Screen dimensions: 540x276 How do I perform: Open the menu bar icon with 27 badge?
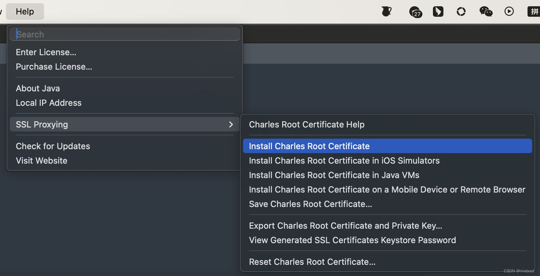pyautogui.click(x=416, y=12)
